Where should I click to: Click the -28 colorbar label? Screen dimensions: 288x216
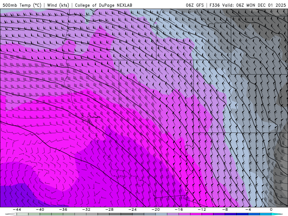pos(109,210)
